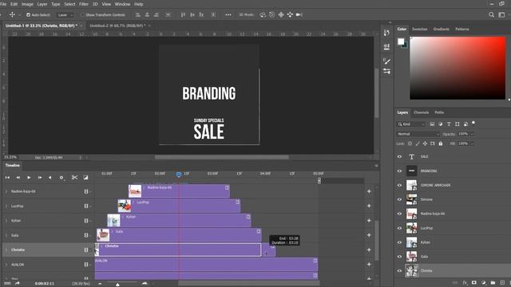The image size is (511, 287).
Task: Expand the AVALON timeline track
Action: pos(6,265)
